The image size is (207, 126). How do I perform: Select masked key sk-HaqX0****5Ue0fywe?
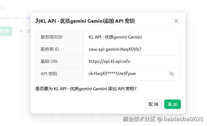click(112, 73)
